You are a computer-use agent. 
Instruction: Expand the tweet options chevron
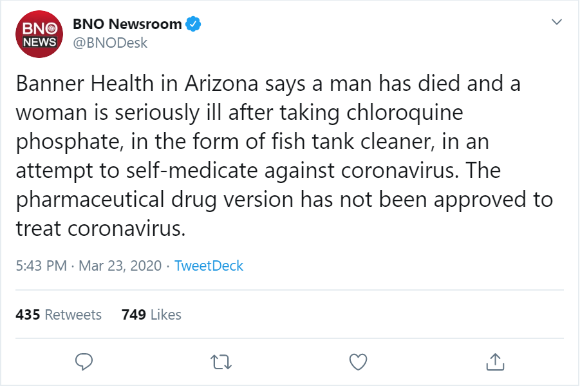point(557,22)
